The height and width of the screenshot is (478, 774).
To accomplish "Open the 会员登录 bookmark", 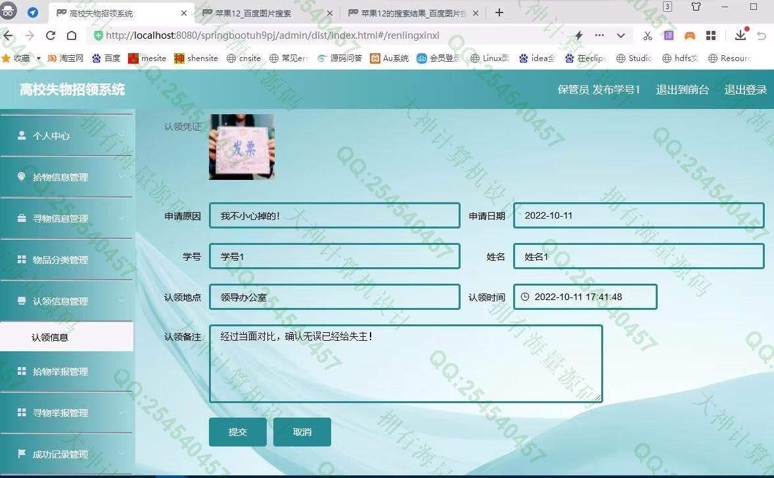I will click(x=438, y=58).
